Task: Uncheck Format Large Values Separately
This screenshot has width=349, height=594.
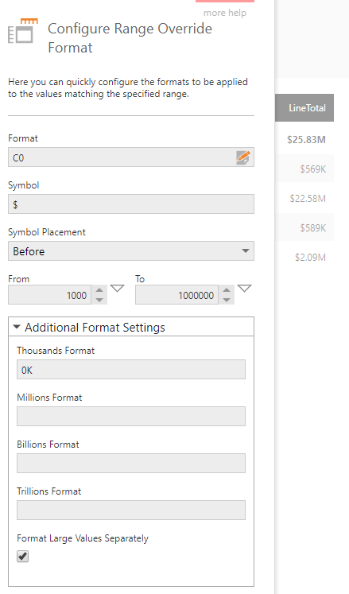Action: pyautogui.click(x=23, y=556)
